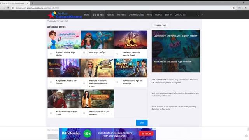Click the Not secure site info icon
249x140 pixels.
(x=13, y=8)
